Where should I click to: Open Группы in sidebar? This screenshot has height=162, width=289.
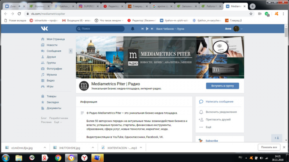point(51,63)
